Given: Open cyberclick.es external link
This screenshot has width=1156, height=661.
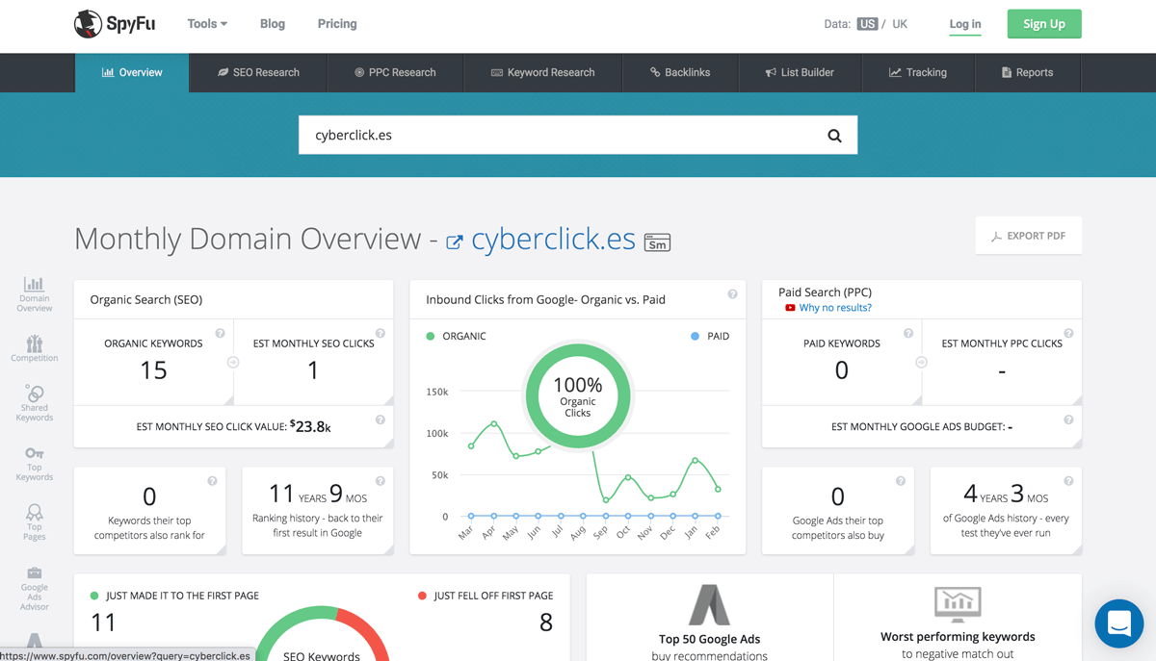Looking at the screenshot, I should [x=553, y=240].
